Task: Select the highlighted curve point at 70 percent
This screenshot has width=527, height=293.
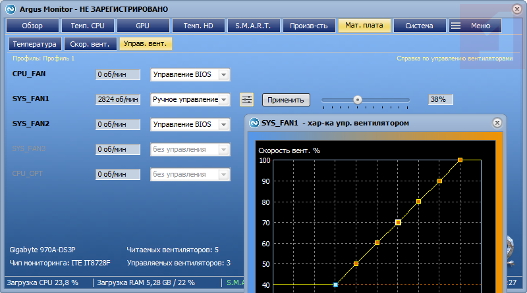Action: click(399, 222)
